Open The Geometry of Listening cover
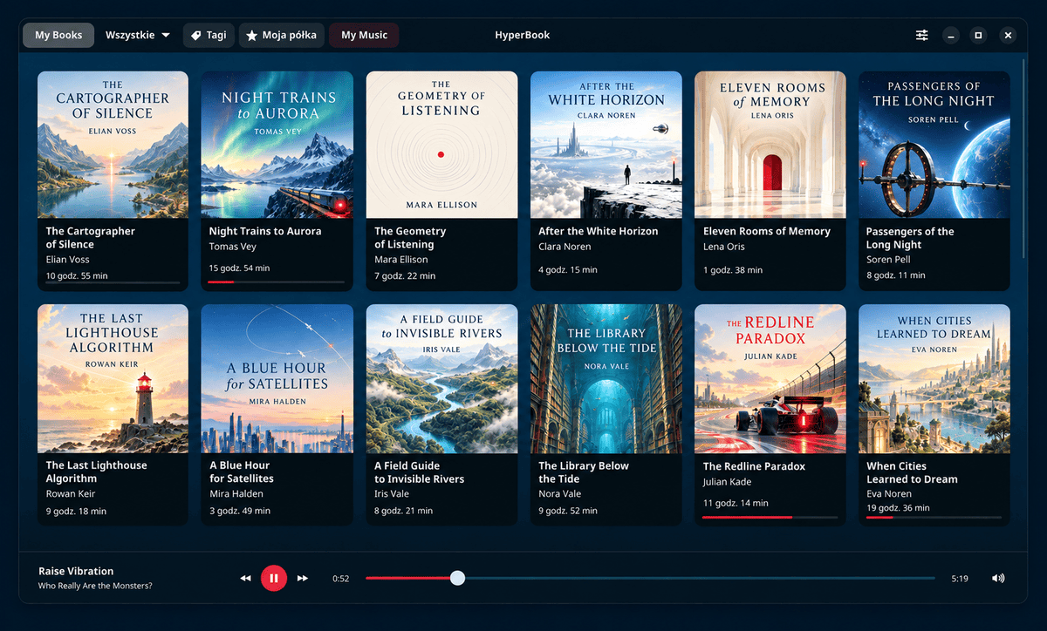This screenshot has height=631, width=1047. pyautogui.click(x=441, y=145)
